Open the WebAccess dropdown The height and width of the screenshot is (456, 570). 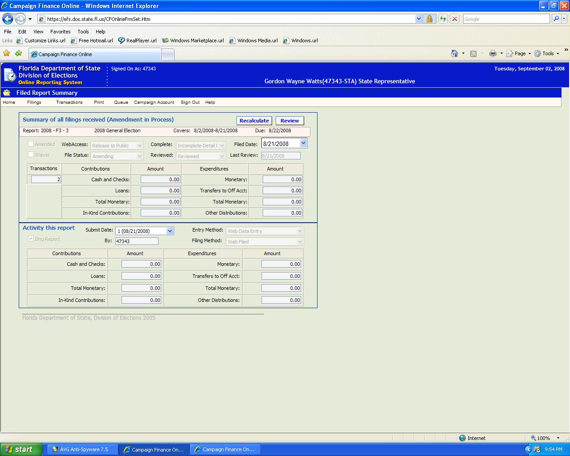tap(117, 146)
